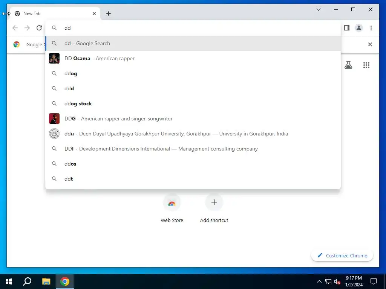Open the tab search chevron

pos(318,9)
